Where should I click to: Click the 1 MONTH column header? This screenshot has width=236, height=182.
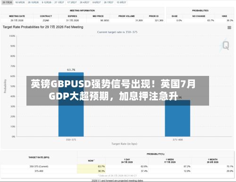point(212,161)
